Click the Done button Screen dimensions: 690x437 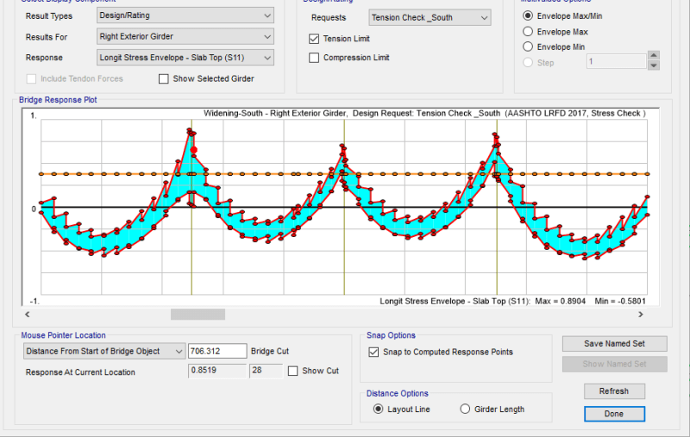[x=614, y=414]
